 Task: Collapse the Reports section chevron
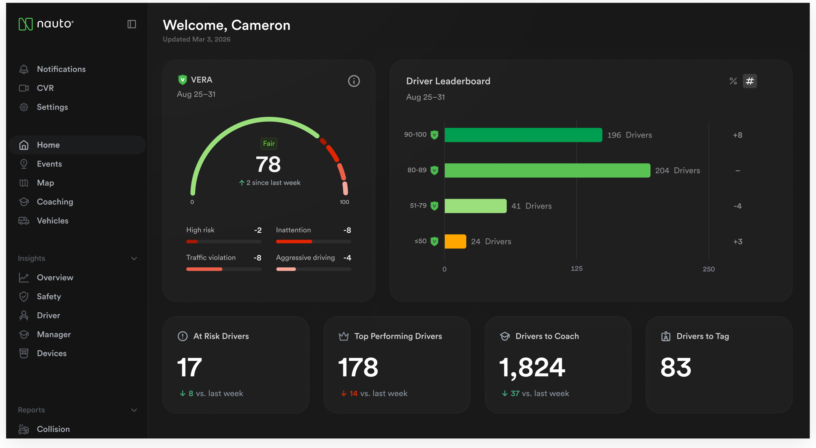pyautogui.click(x=134, y=410)
